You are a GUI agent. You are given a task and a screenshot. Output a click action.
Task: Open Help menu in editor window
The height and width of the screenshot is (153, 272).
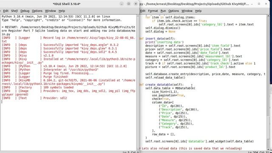pyautogui.click(x=198, y=11)
